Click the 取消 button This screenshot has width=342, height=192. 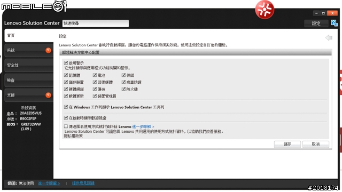pos(316,144)
